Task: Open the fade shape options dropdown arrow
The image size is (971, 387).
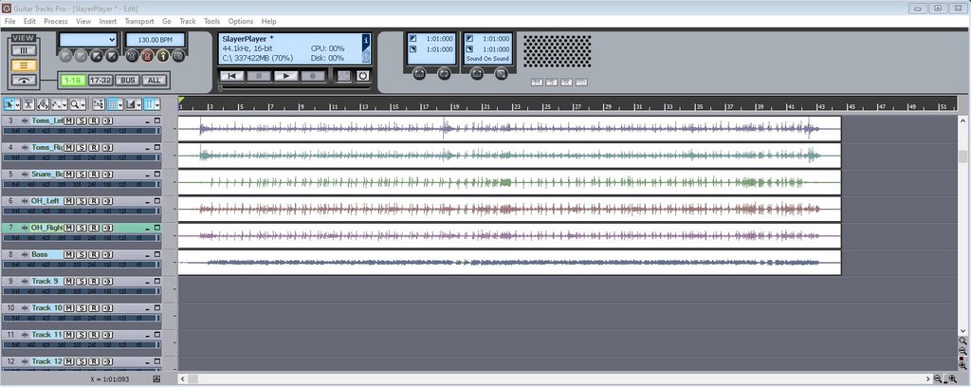Action: [139, 104]
